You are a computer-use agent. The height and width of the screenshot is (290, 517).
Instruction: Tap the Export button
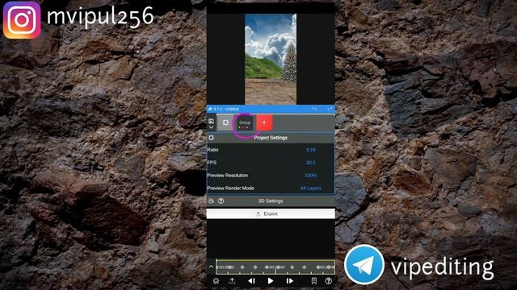coord(271,213)
